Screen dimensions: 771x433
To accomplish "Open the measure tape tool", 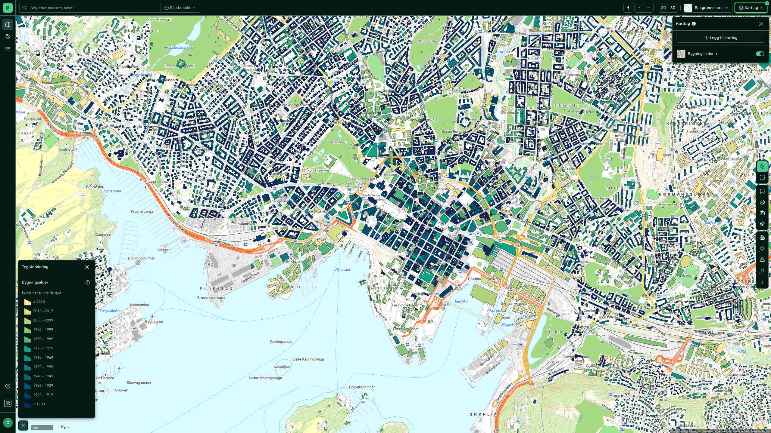I will 762,238.
